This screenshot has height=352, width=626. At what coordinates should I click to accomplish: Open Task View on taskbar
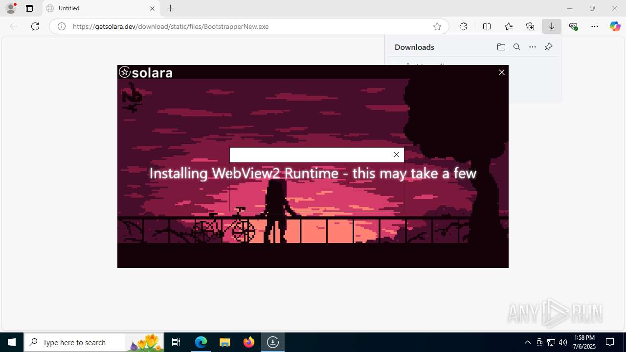tap(176, 342)
